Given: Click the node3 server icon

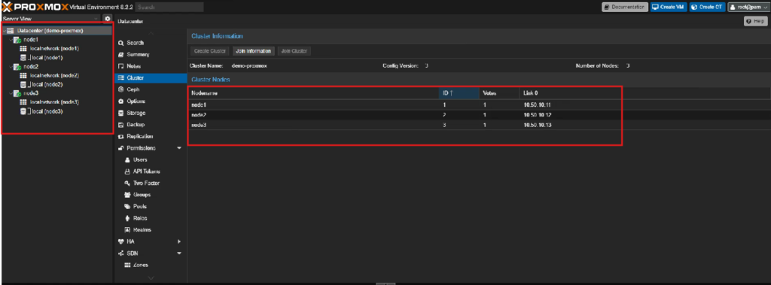Looking at the screenshot, I should 17,93.
